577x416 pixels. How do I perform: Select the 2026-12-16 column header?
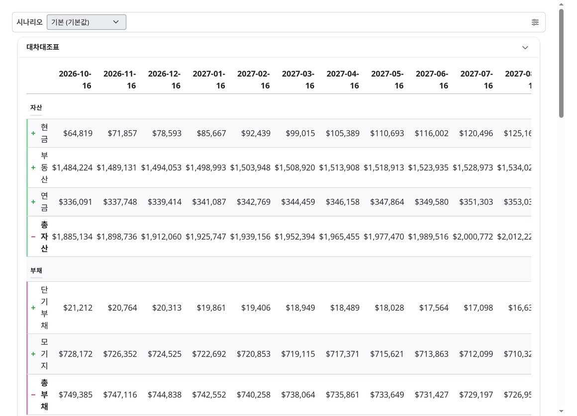[x=164, y=80]
